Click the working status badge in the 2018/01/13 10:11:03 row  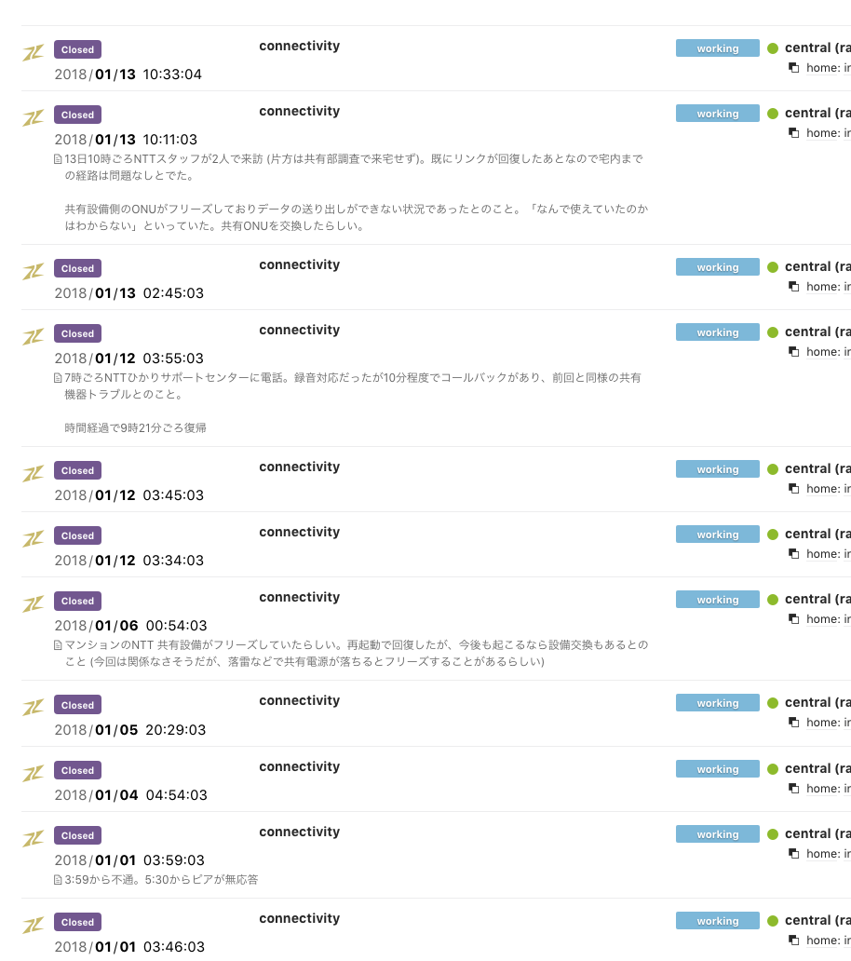(x=717, y=114)
